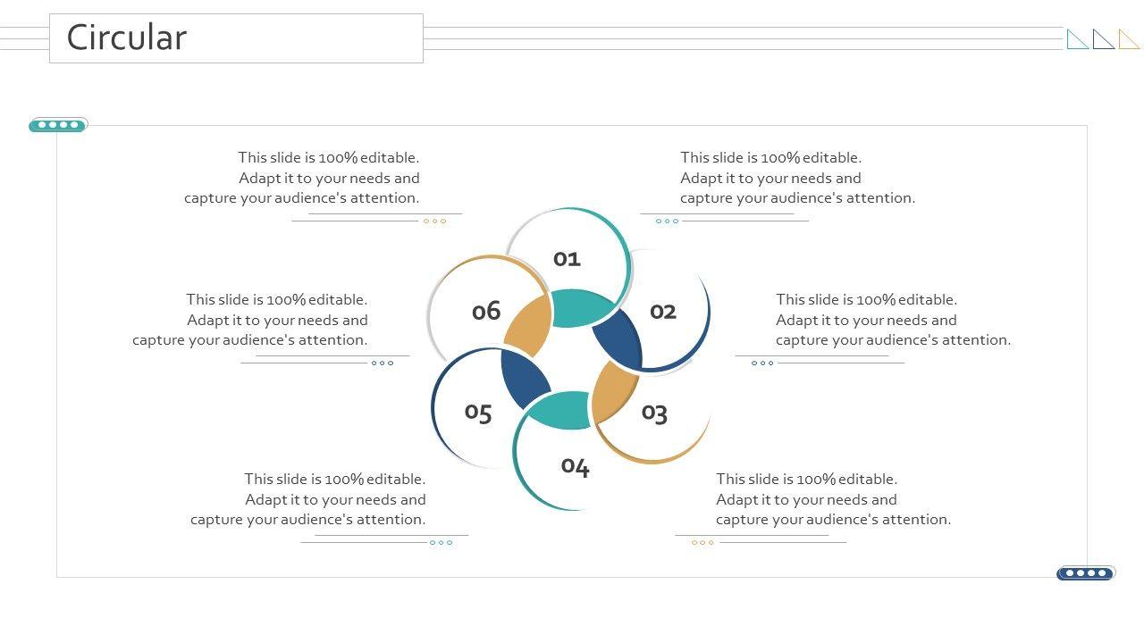Screen dimensions: 1144x643
Task: Select the dark blue petal beside number 02
Action: click(x=618, y=339)
